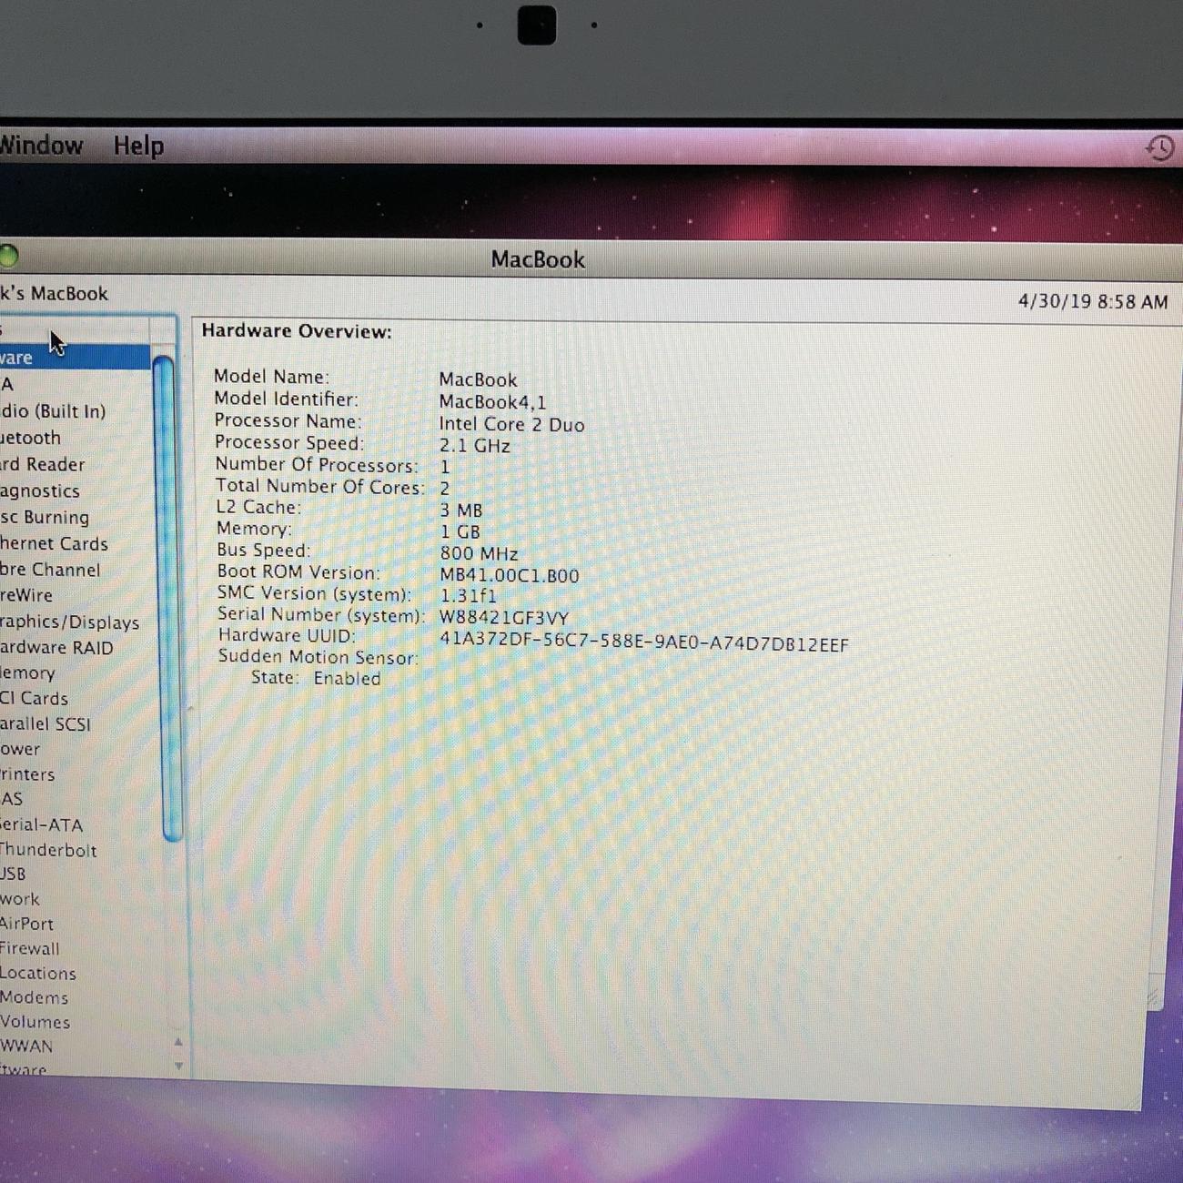
Task: Click the Boot ROM Version value MB41.00C1.B00
Action: click(509, 575)
